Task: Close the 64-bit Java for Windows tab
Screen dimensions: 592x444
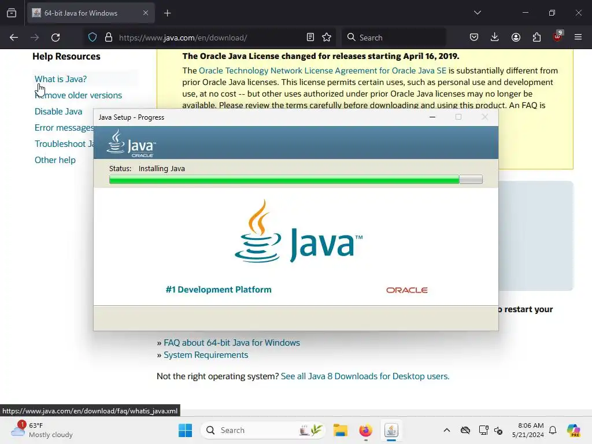Action: (146, 13)
